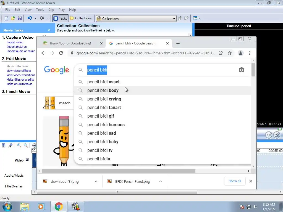Viewport: 283px width, 212px height.
Task: Open the Undo history dropdown arrow
Action: (x=35, y=18)
